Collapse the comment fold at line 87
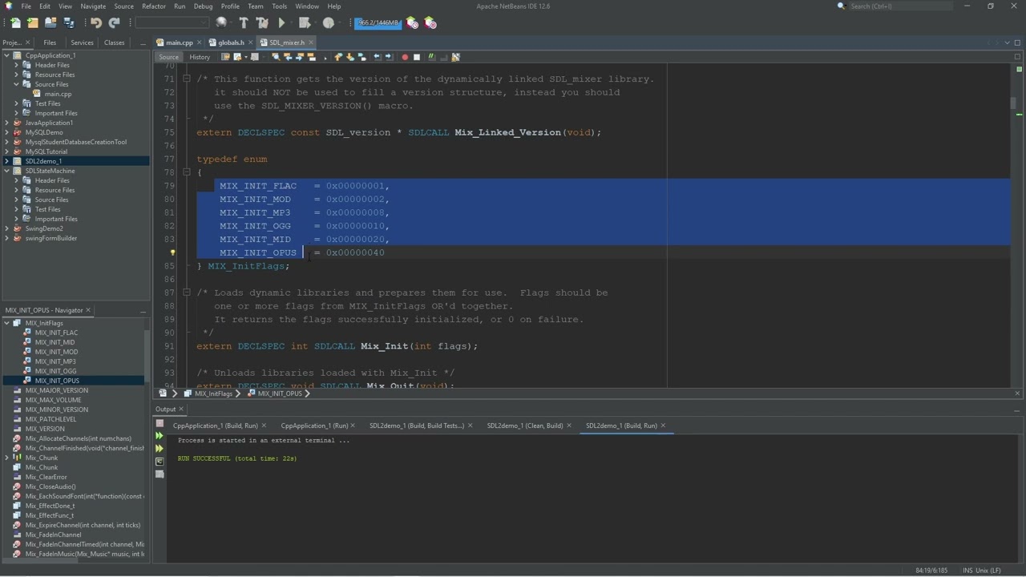Screen dimensions: 1026x577 coord(186,293)
